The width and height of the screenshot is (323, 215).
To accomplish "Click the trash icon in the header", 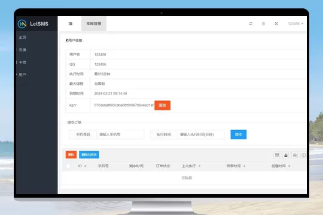I will 263,24.
